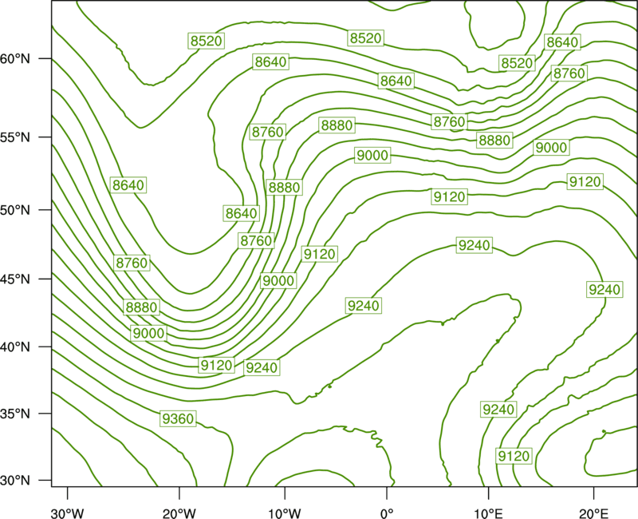Select the 35°N latitude axis label
The height and width of the screenshot is (519, 638).
15,414
